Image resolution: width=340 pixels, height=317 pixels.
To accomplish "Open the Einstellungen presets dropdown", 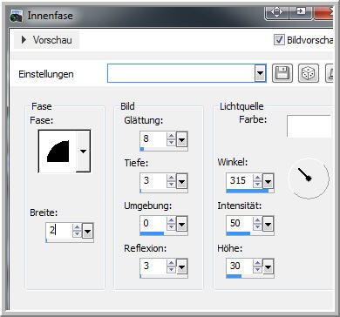I will click(260, 74).
